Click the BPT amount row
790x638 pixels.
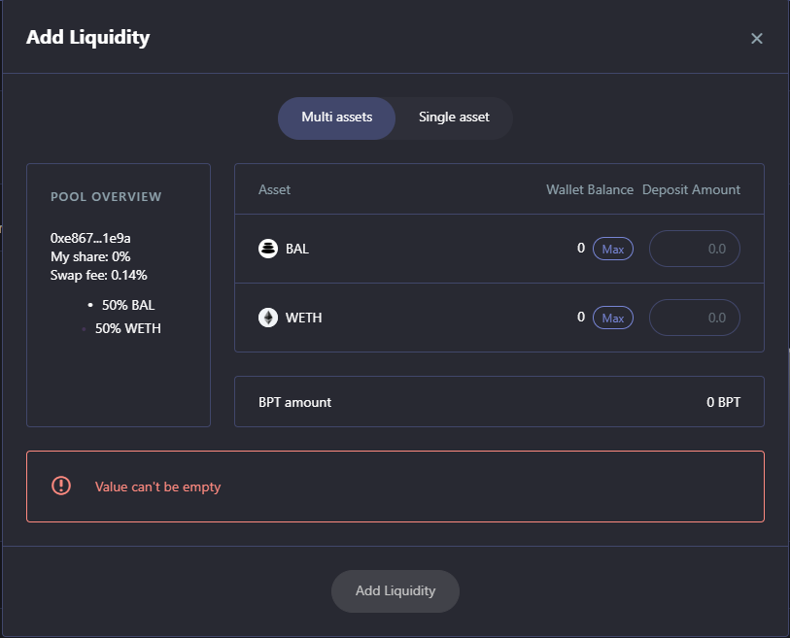coord(498,402)
